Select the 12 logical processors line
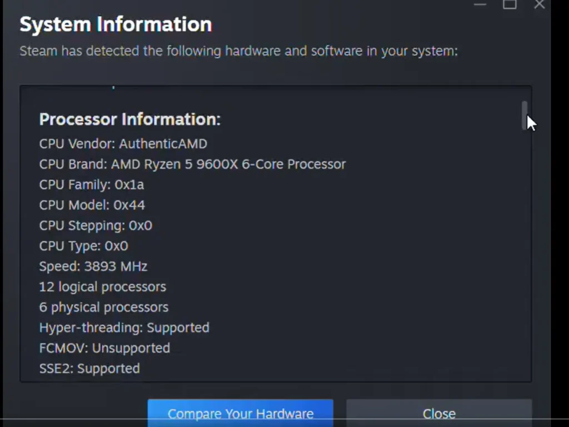 tap(102, 286)
